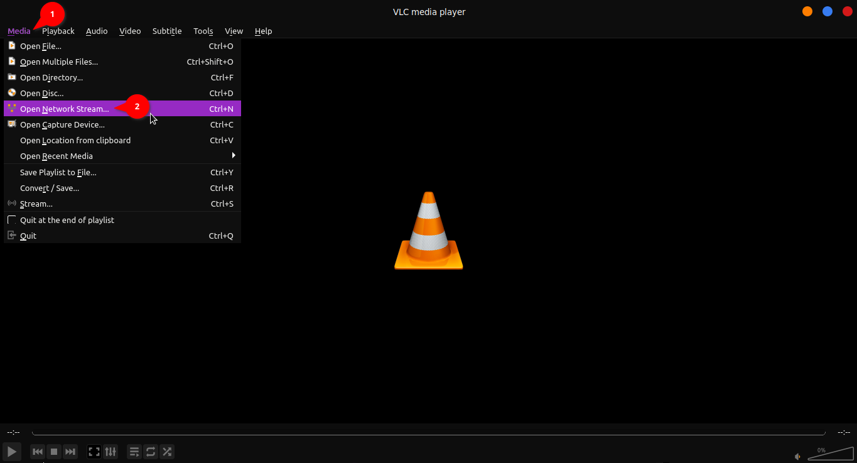
Task: Click Open Capture Device option
Action: pos(62,124)
